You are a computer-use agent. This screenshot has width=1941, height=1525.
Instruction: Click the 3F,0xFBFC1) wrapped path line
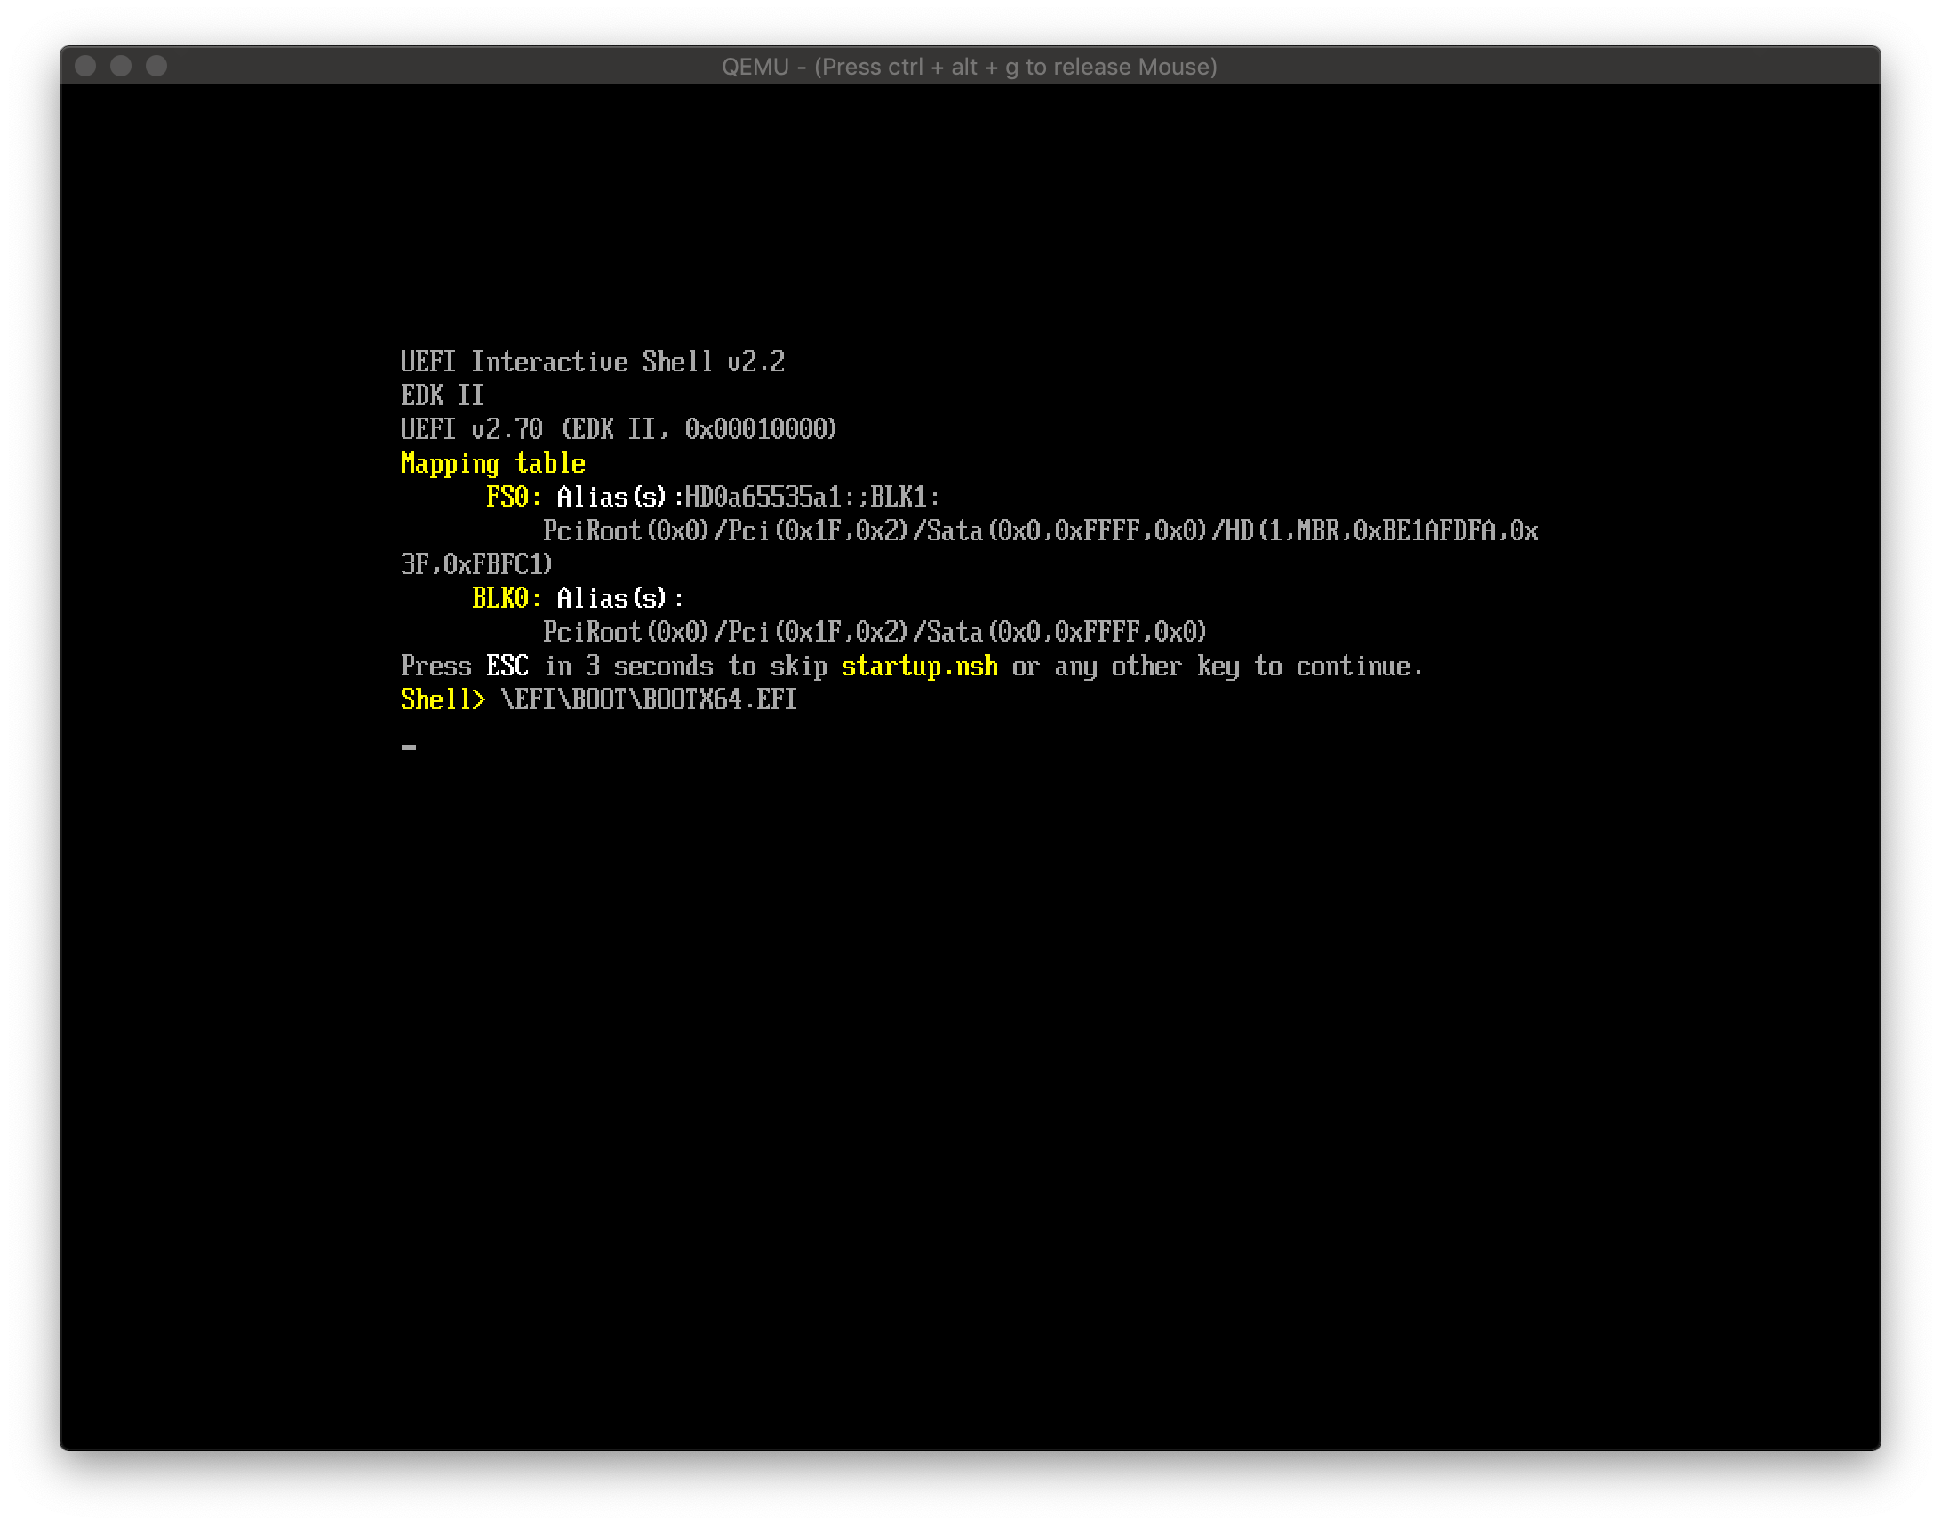pos(475,564)
